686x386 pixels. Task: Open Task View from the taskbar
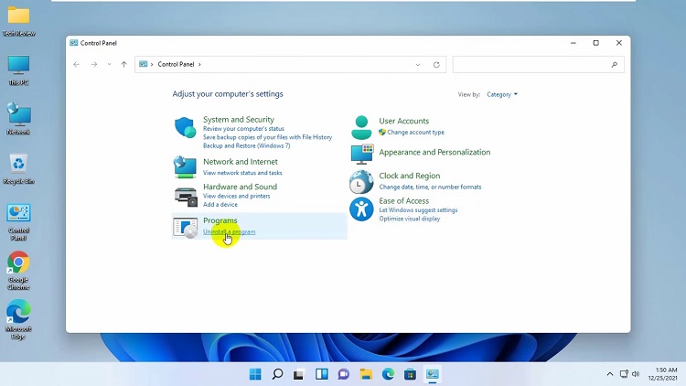point(299,374)
